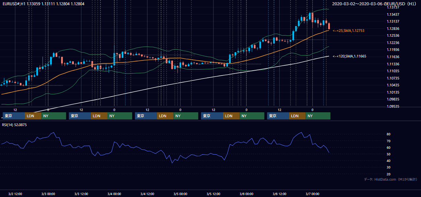Click price axis value 1.11035

point(393,71)
